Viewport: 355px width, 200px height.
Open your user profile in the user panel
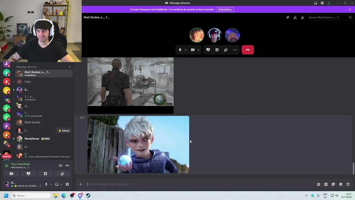point(22,184)
